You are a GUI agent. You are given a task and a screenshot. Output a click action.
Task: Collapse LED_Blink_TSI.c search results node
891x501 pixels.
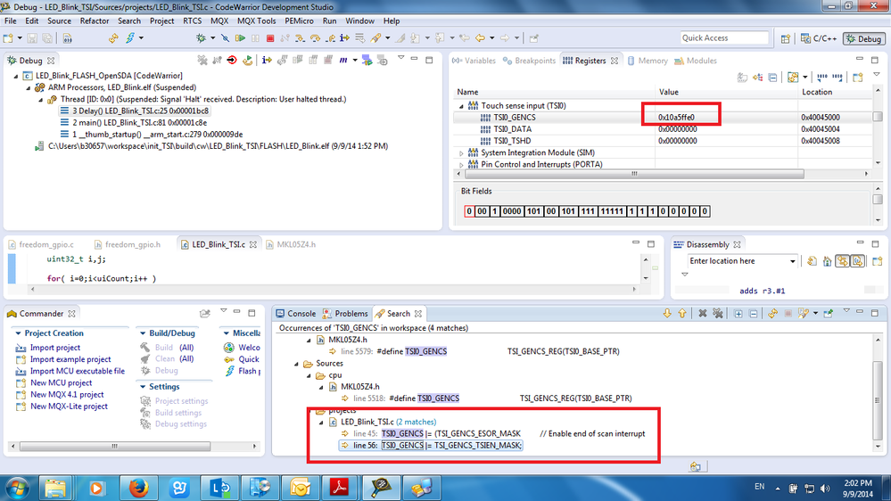321,422
